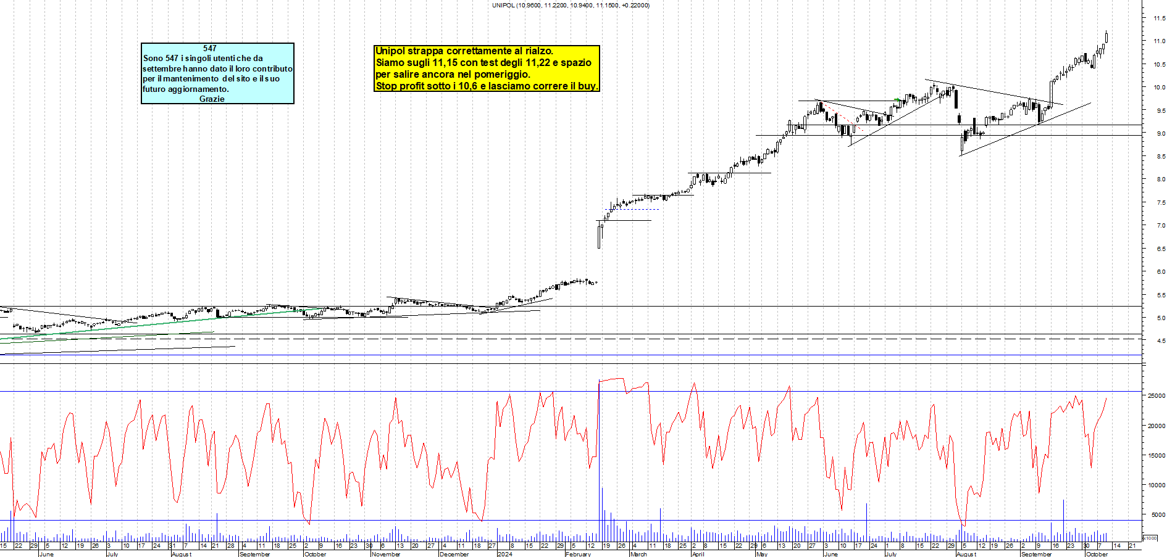Click the small green arrow marker on the price chart
The width and height of the screenshot is (1167, 557).
898,99
